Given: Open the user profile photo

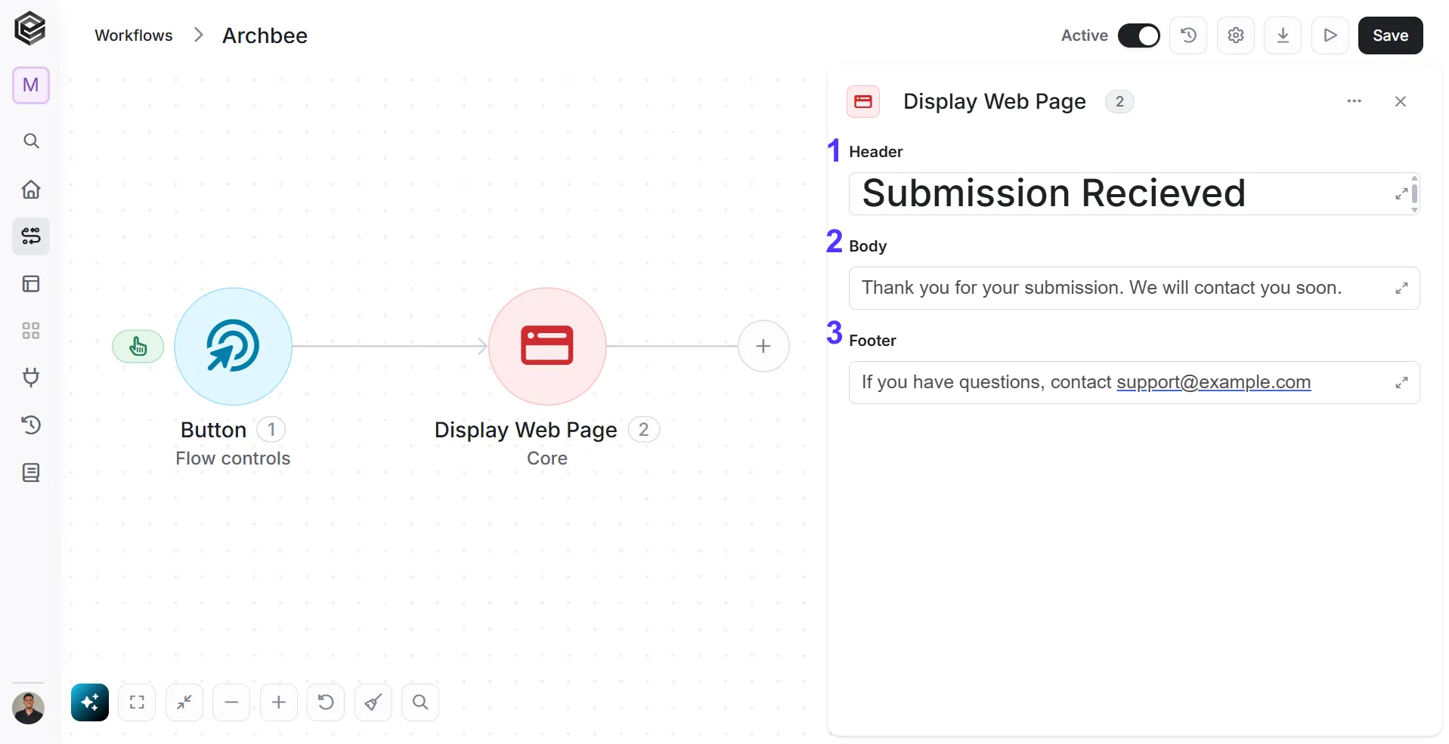Looking at the screenshot, I should (x=29, y=708).
